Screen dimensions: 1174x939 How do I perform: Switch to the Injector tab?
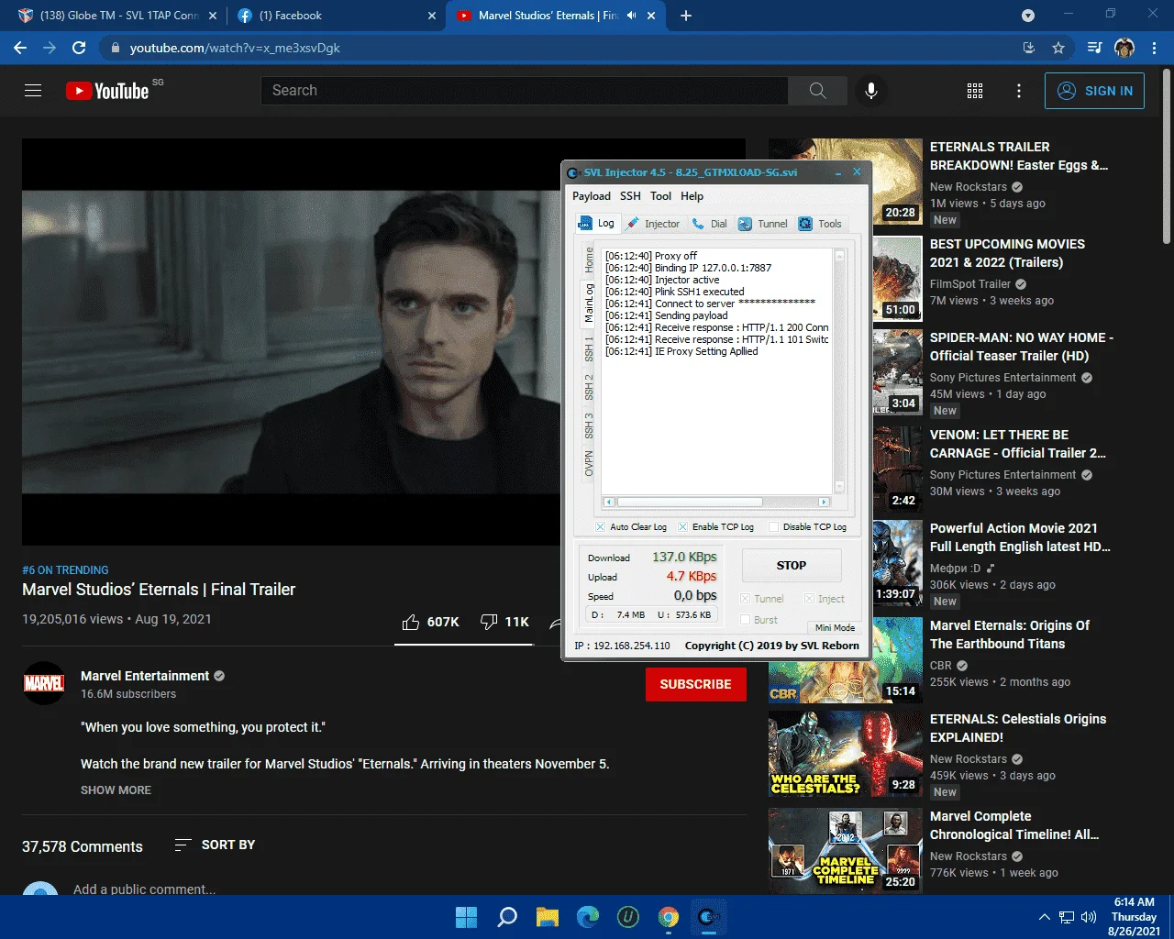click(x=654, y=224)
